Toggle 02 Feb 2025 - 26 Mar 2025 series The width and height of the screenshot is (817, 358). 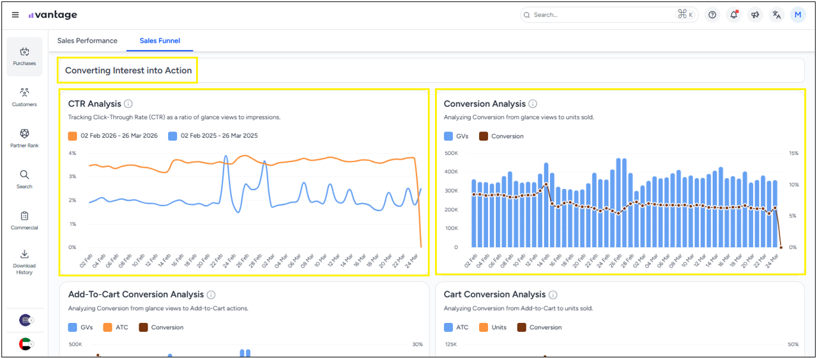(213, 136)
